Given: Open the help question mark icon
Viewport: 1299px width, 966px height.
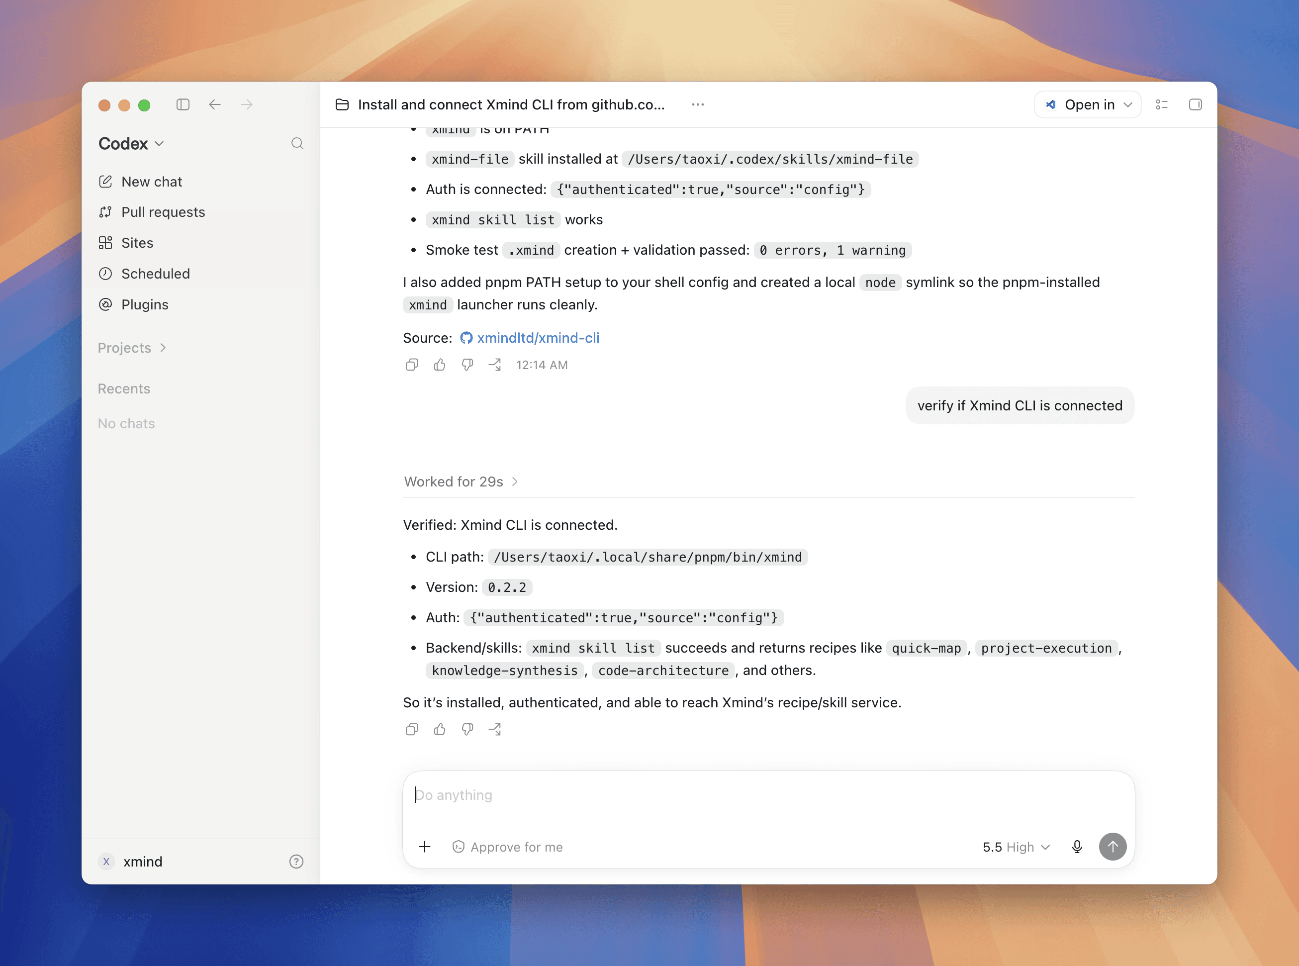Looking at the screenshot, I should pyautogui.click(x=296, y=862).
